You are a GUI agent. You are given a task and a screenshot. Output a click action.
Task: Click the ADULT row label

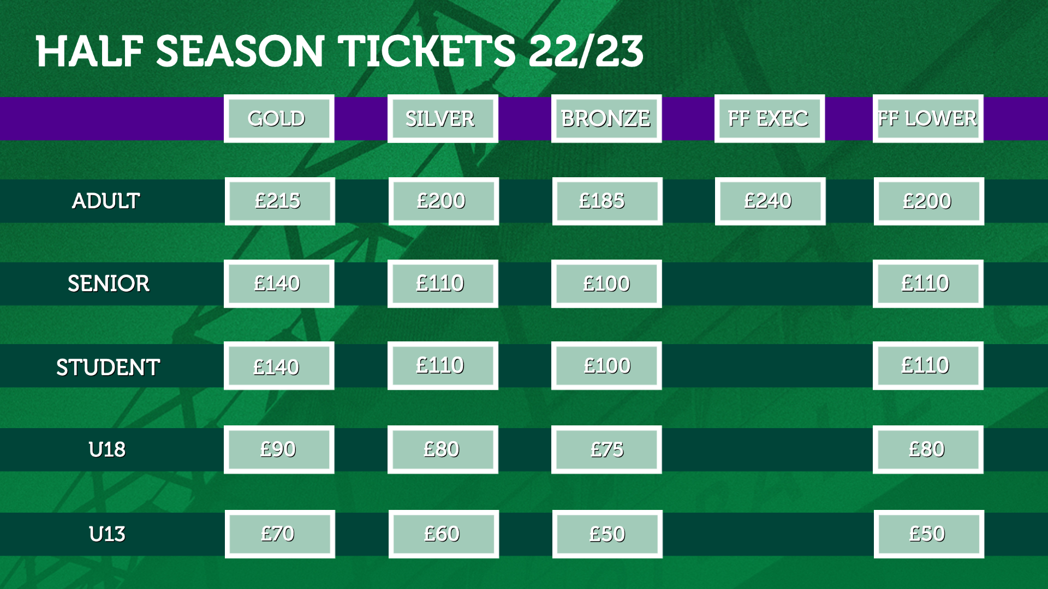pos(106,201)
